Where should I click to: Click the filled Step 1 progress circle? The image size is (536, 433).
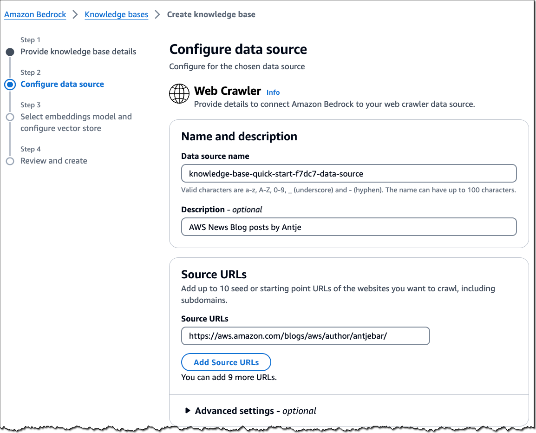[10, 52]
